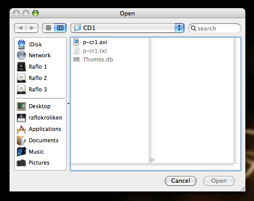The height and width of the screenshot is (201, 254).
Task: Click the Cancel button
Action: point(181,181)
